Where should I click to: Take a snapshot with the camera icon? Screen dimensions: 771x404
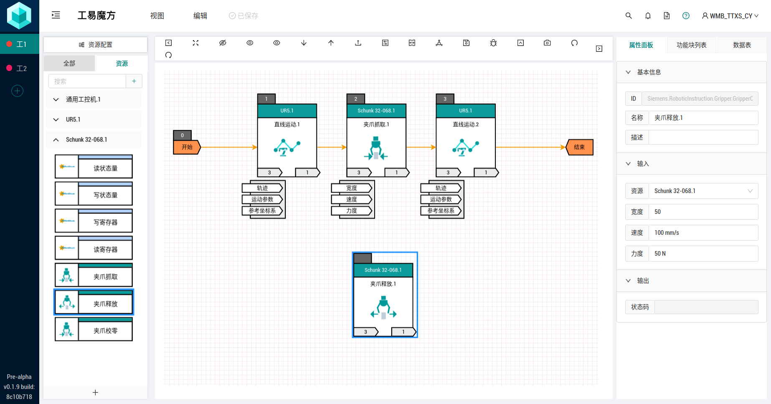coord(547,43)
